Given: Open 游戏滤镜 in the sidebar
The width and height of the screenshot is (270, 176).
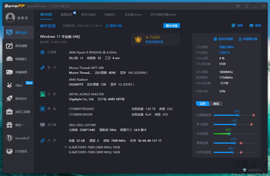Looking at the screenshot, I should pos(18,46).
